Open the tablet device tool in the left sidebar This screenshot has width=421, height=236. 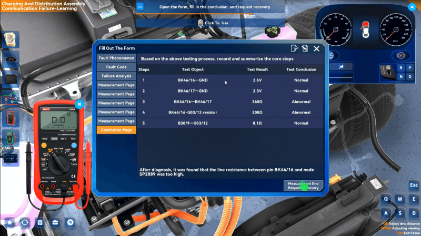click(x=11, y=79)
